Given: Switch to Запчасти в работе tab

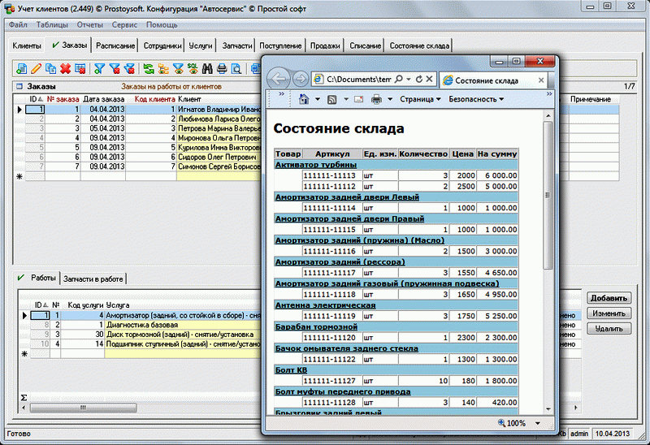Looking at the screenshot, I should pos(93,279).
